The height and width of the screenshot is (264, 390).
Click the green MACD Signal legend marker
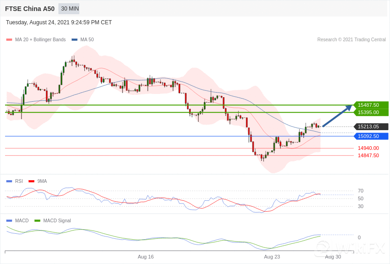pos(37,220)
